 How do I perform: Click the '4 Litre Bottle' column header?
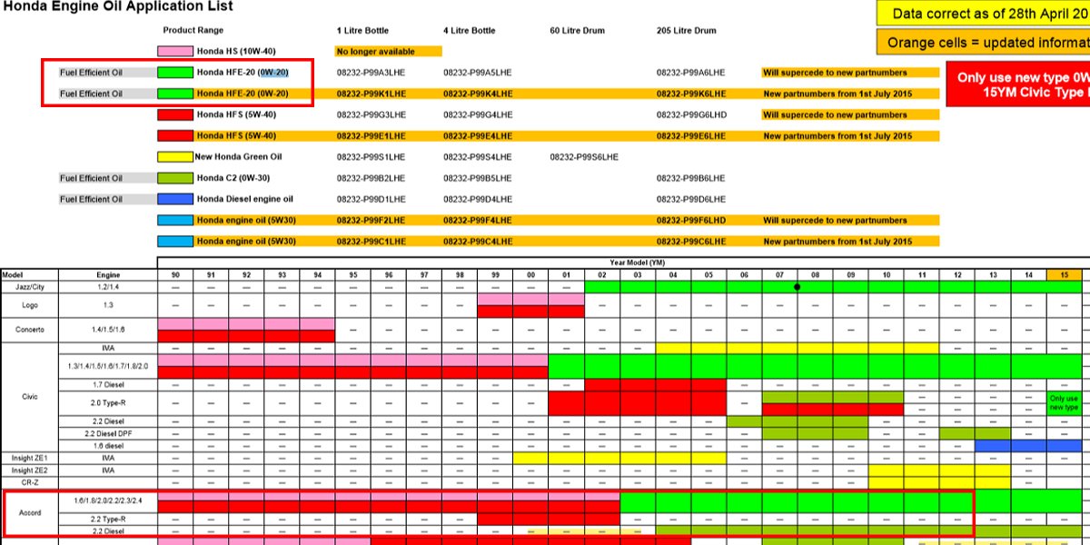pyautogui.click(x=470, y=31)
